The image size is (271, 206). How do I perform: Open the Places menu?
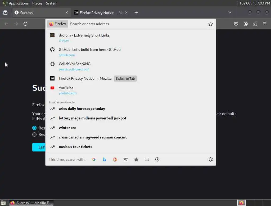coord(37,3)
